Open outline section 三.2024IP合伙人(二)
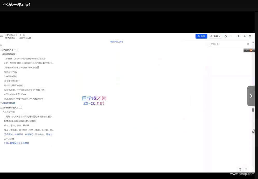The height and width of the screenshot is (179, 258). coord(12,107)
